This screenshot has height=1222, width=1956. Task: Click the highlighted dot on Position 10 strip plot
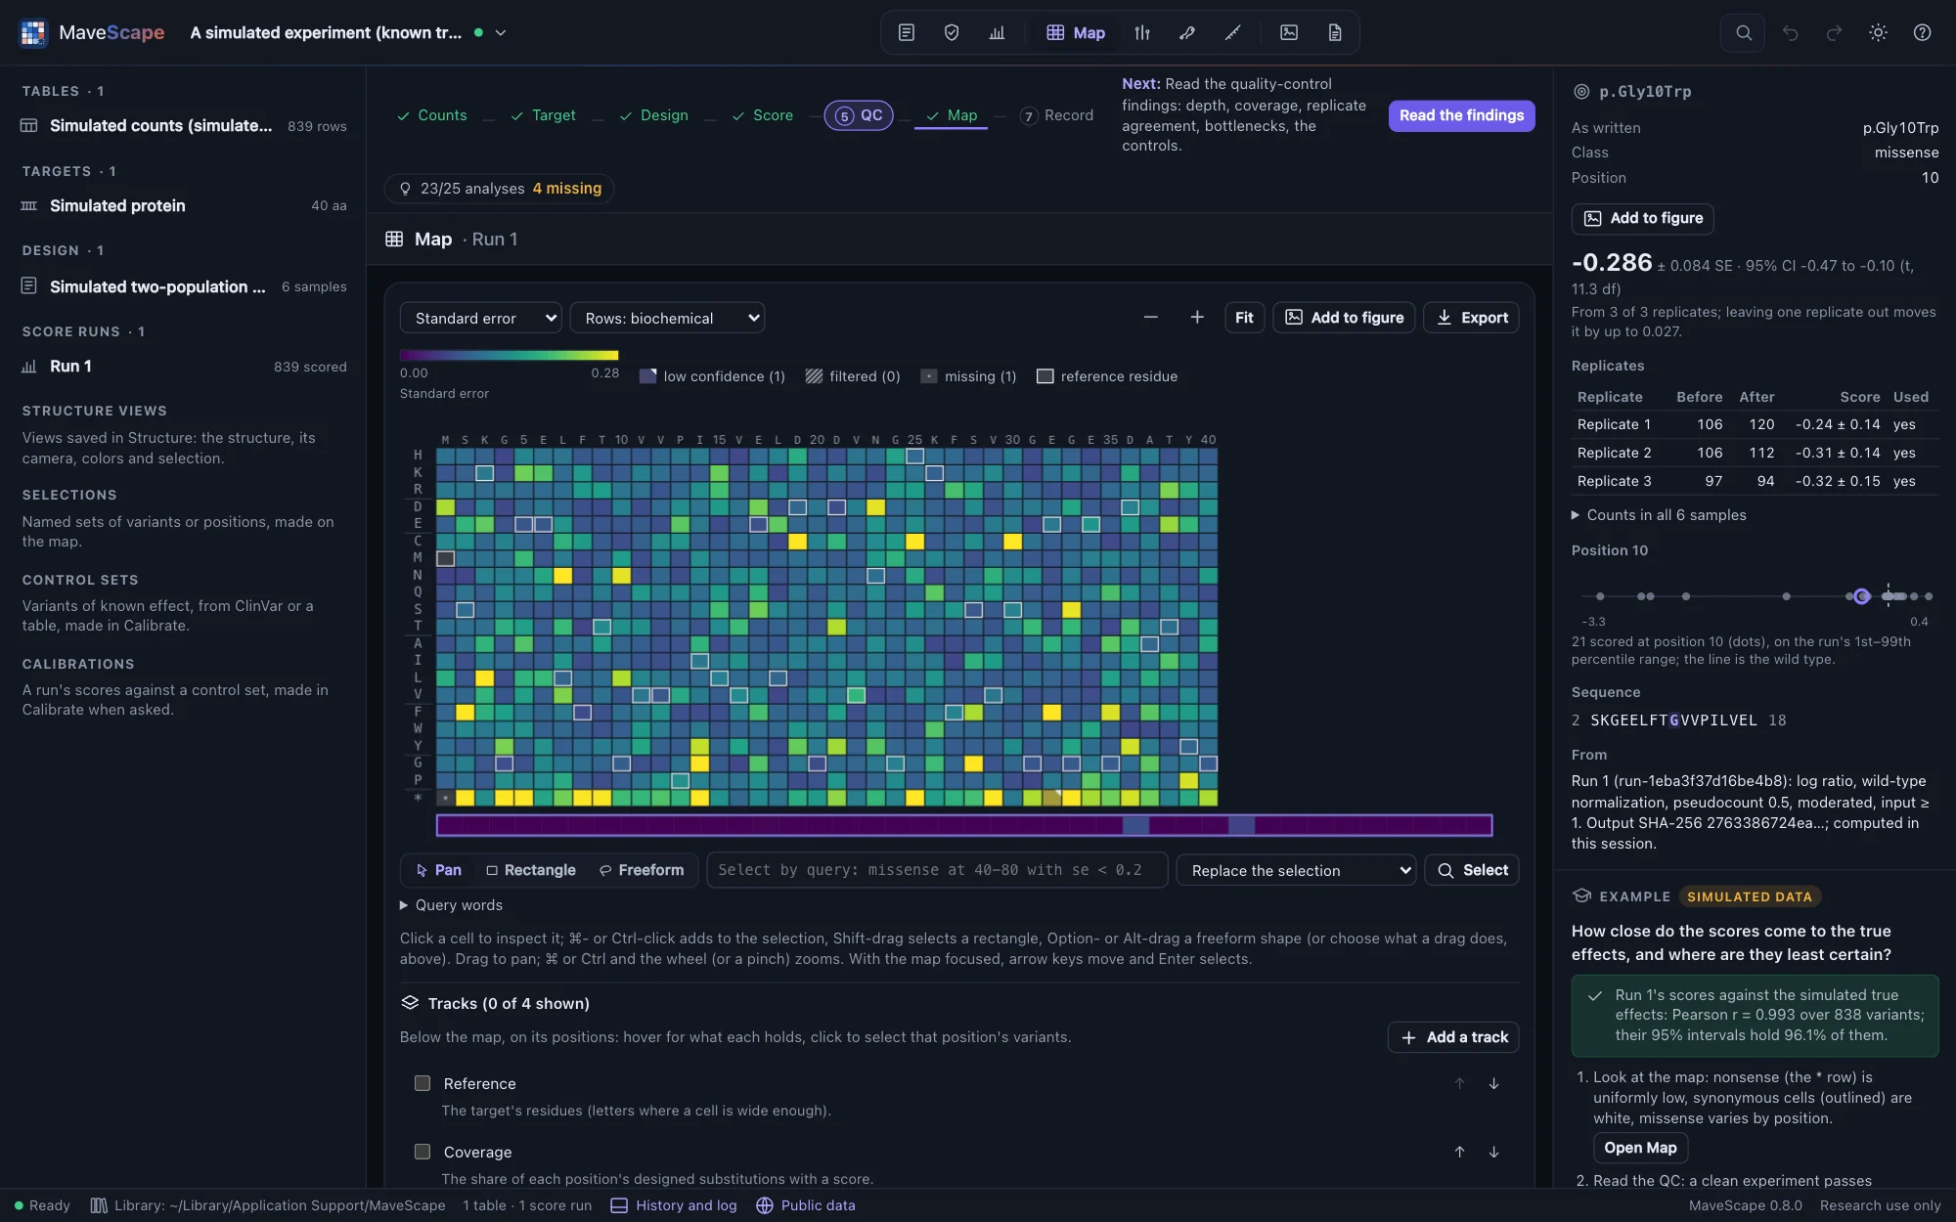pos(1862,596)
